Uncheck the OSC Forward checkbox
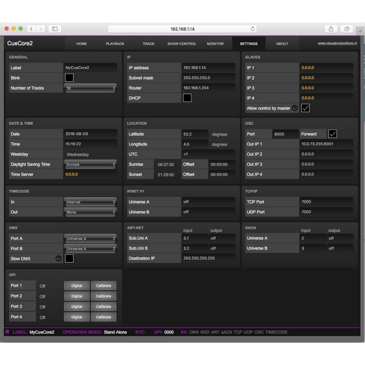This screenshot has height=365, width=365. pyautogui.click(x=333, y=134)
